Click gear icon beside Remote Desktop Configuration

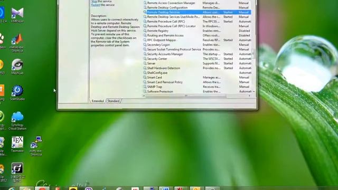click(145, 7)
